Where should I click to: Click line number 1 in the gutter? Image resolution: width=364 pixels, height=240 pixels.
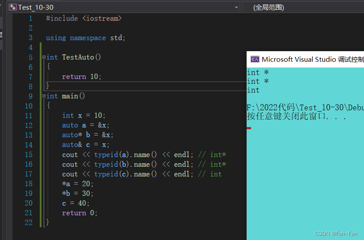click(30, 19)
